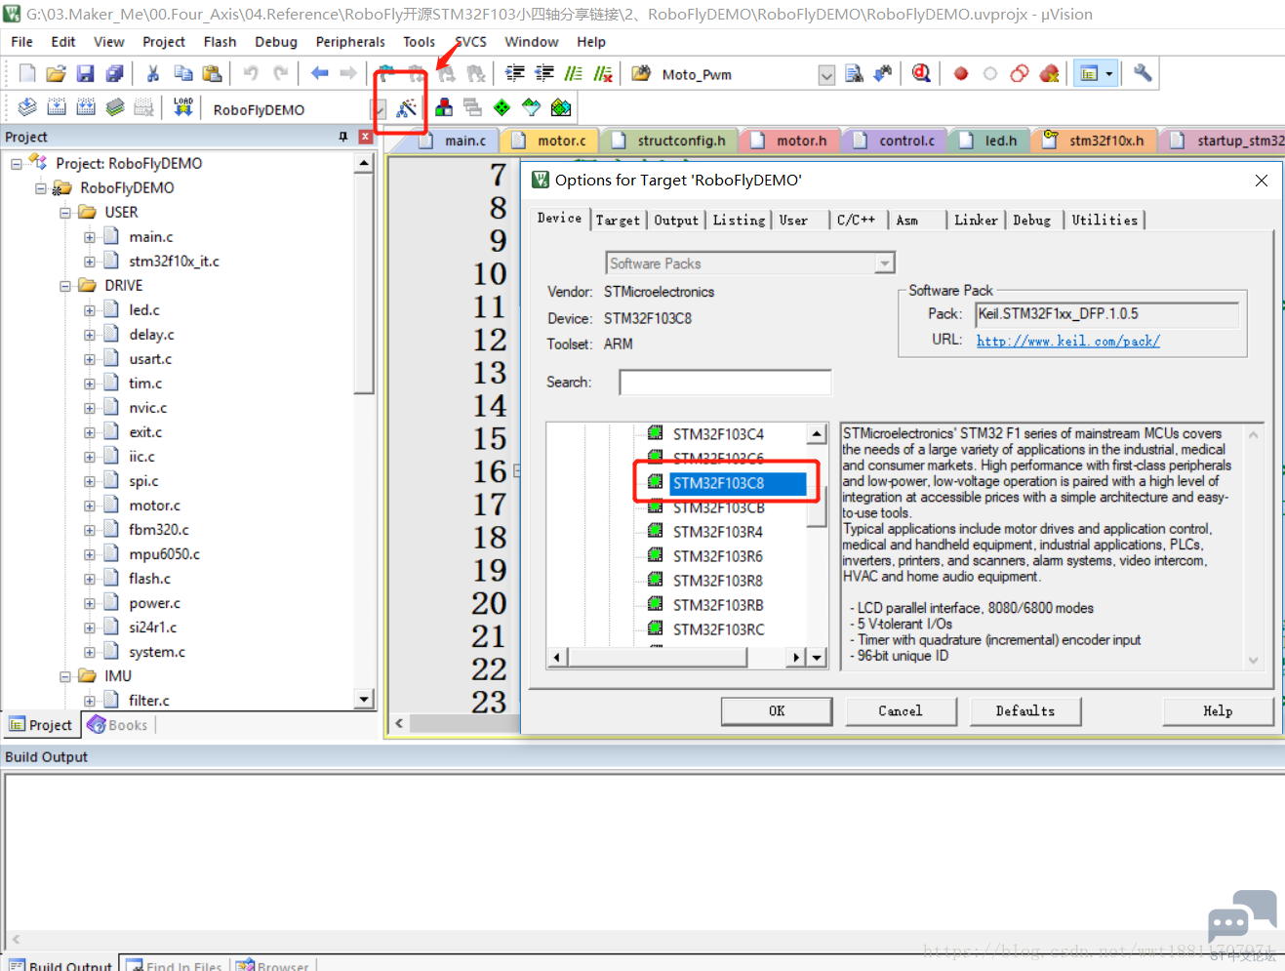The height and width of the screenshot is (971, 1285).
Task: Open the Flash menu
Action: pyautogui.click(x=220, y=42)
